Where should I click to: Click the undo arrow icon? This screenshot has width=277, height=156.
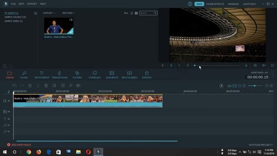(14, 86)
